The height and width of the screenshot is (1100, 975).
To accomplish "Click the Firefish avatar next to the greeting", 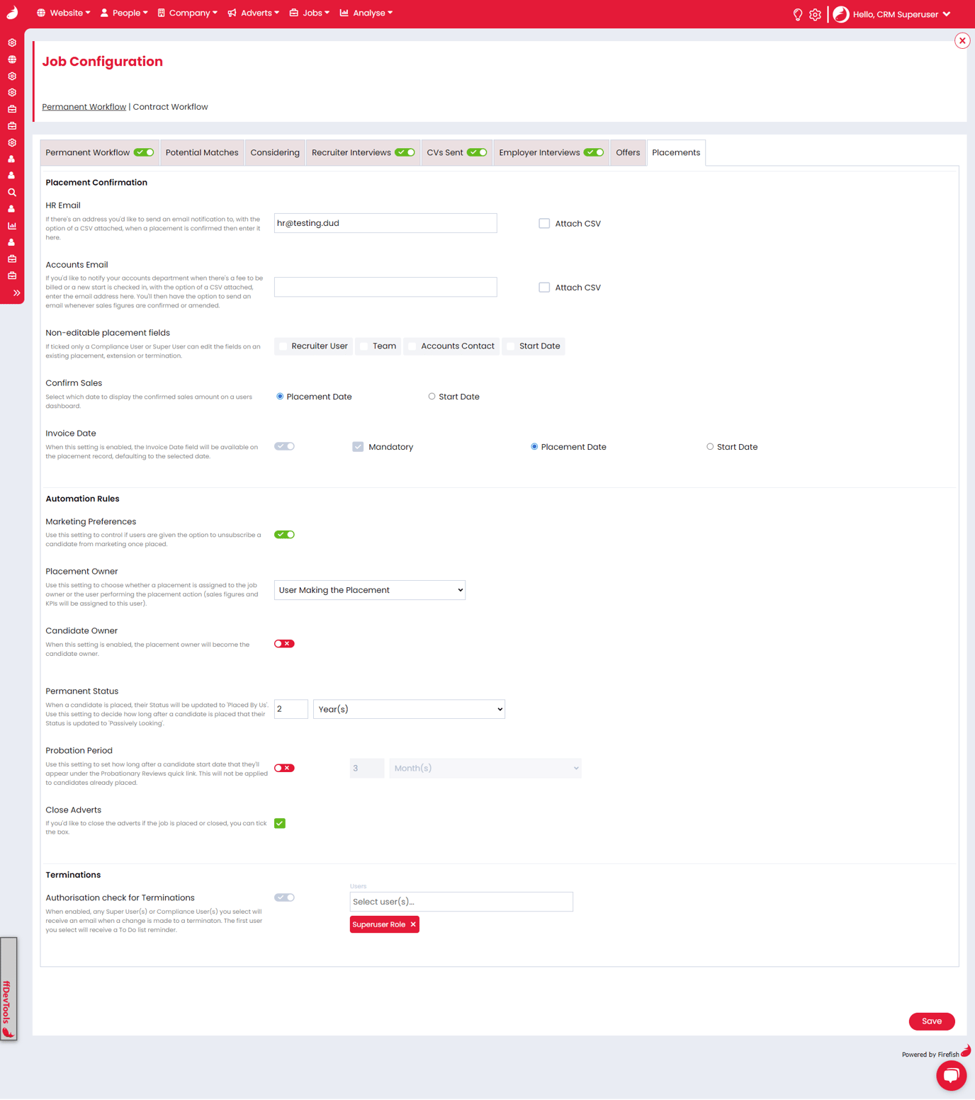I will (840, 13).
